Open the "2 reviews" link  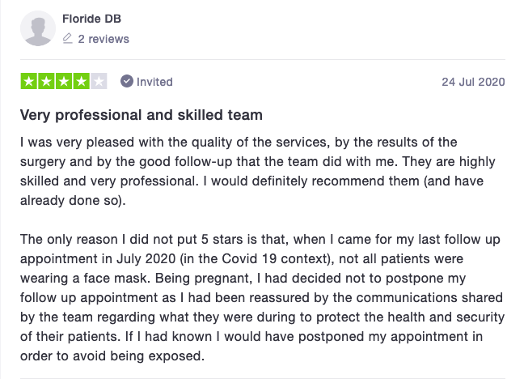pyautogui.click(x=104, y=39)
